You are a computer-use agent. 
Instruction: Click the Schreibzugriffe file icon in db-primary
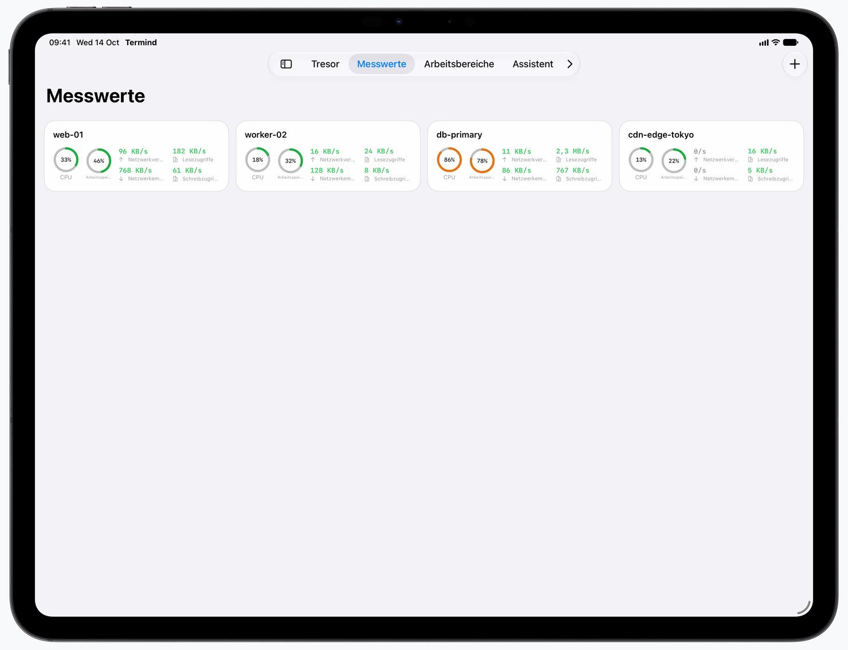pyautogui.click(x=559, y=179)
